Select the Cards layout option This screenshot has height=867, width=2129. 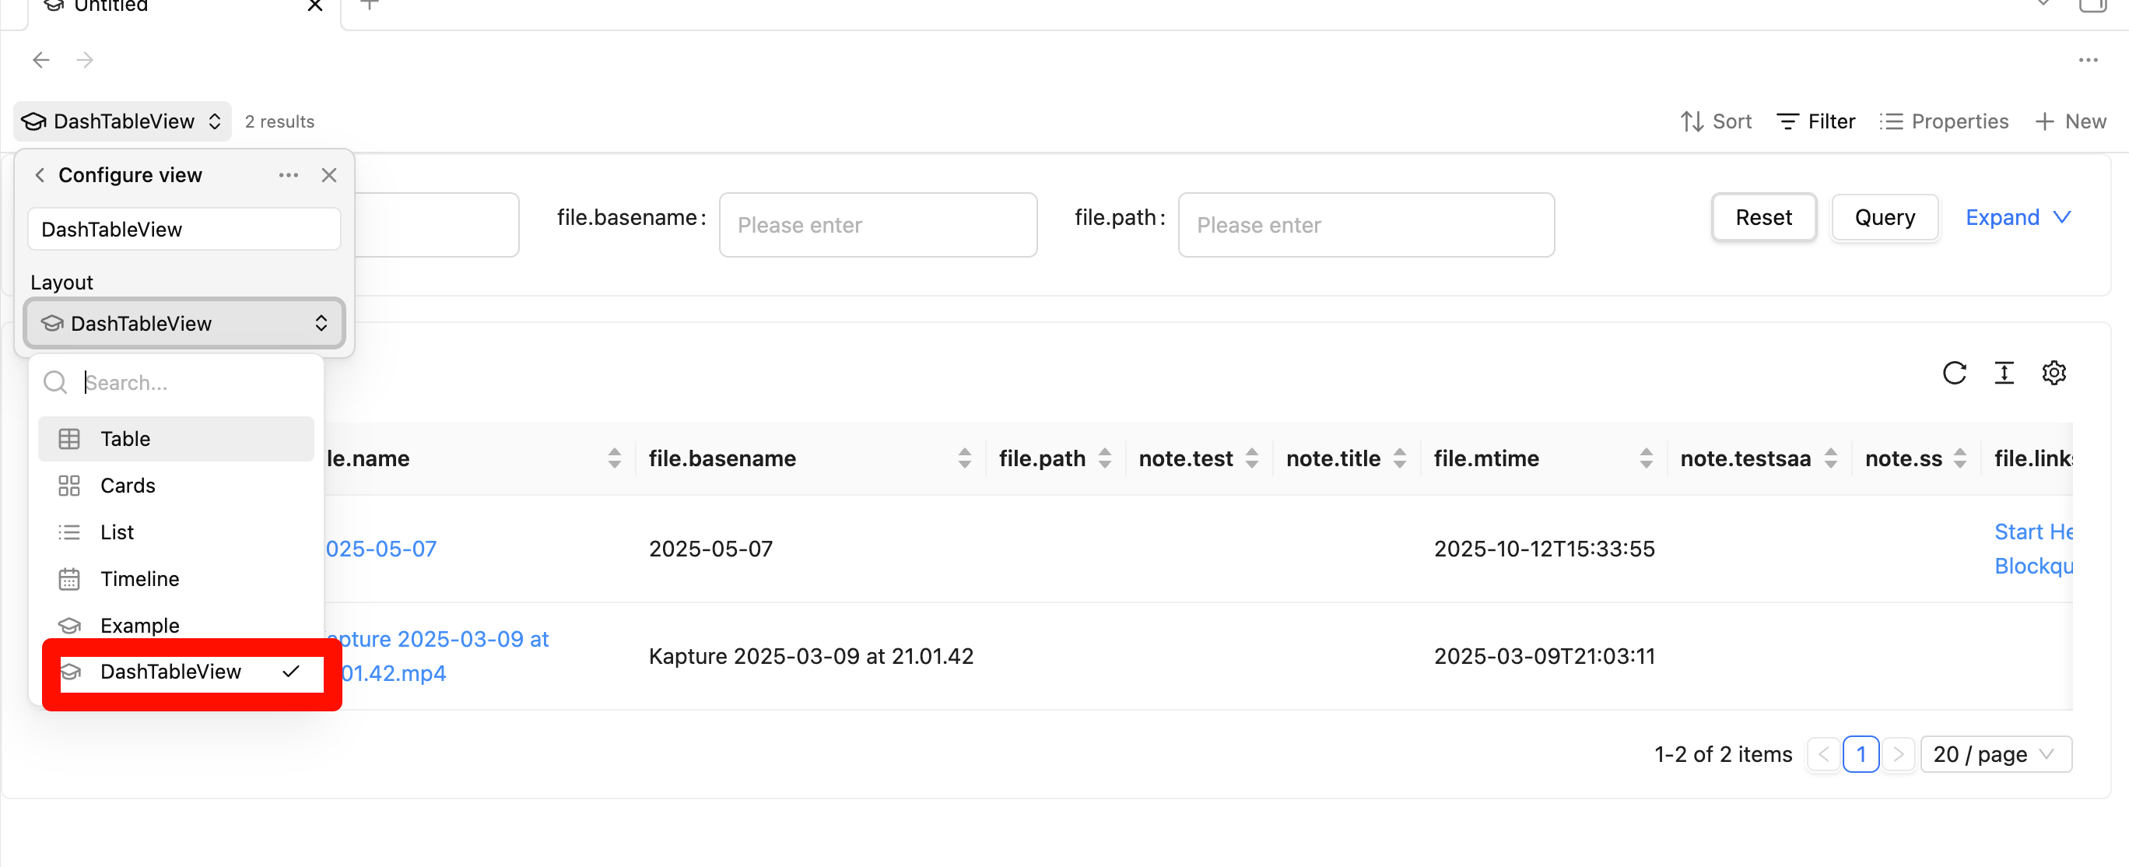pos(128,485)
